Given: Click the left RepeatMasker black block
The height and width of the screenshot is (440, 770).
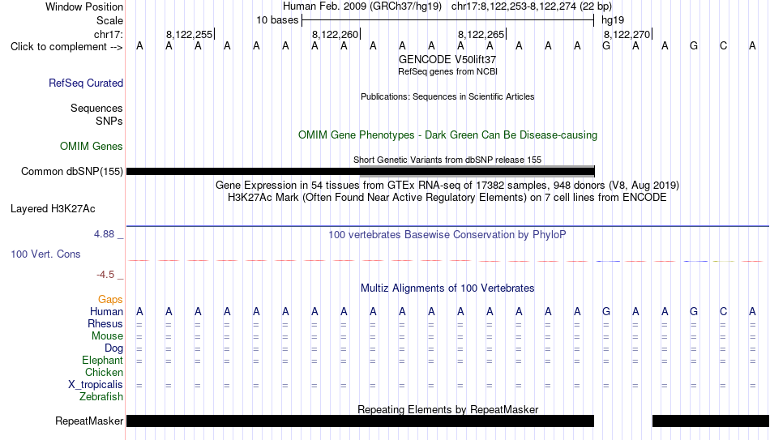Looking at the screenshot, I should pyautogui.click(x=360, y=421).
